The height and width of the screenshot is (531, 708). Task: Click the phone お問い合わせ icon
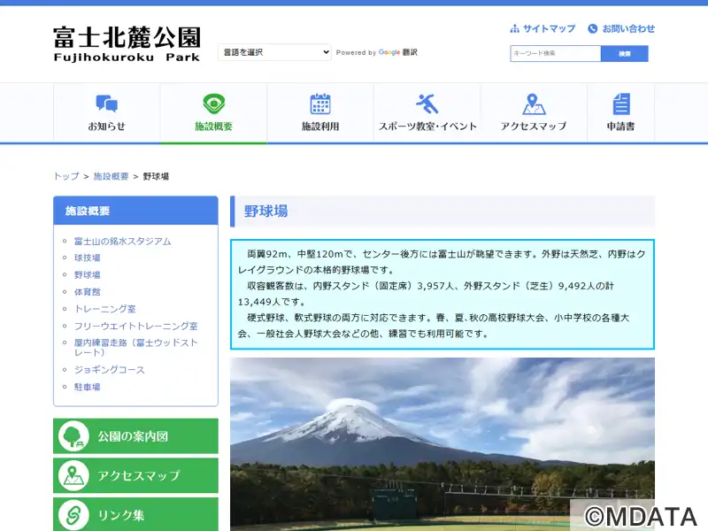(x=592, y=29)
